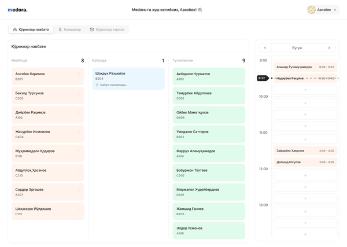Screen dimensions: 347x247
Task: Add appointment in first slot after 13:00
Action: click(305, 212)
